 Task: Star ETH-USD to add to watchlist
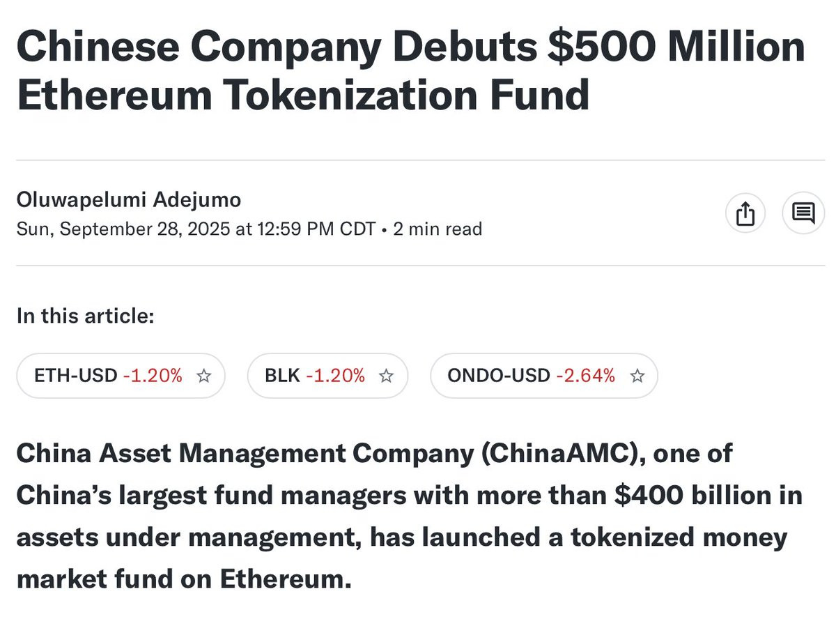204,376
